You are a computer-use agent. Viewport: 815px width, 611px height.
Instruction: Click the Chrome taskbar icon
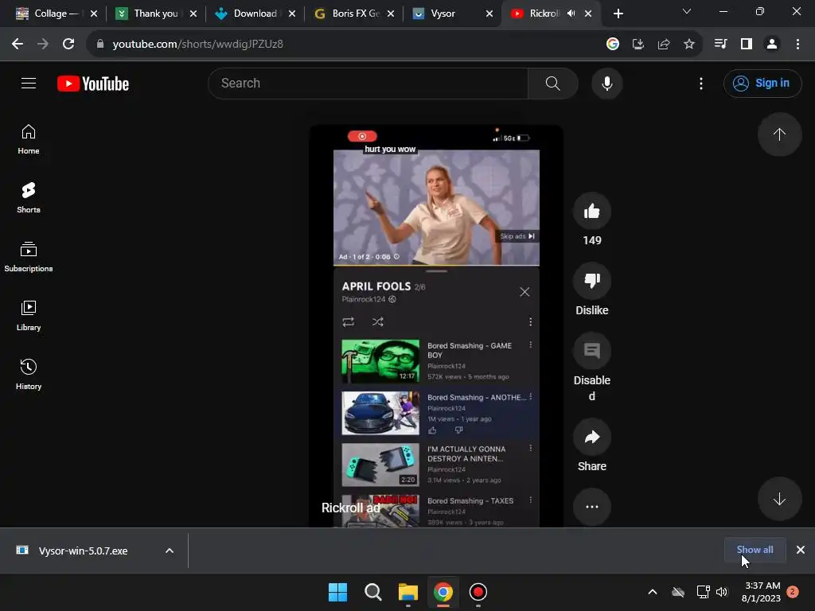click(x=443, y=592)
